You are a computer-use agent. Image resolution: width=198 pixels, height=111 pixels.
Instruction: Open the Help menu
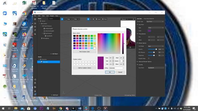57,16
